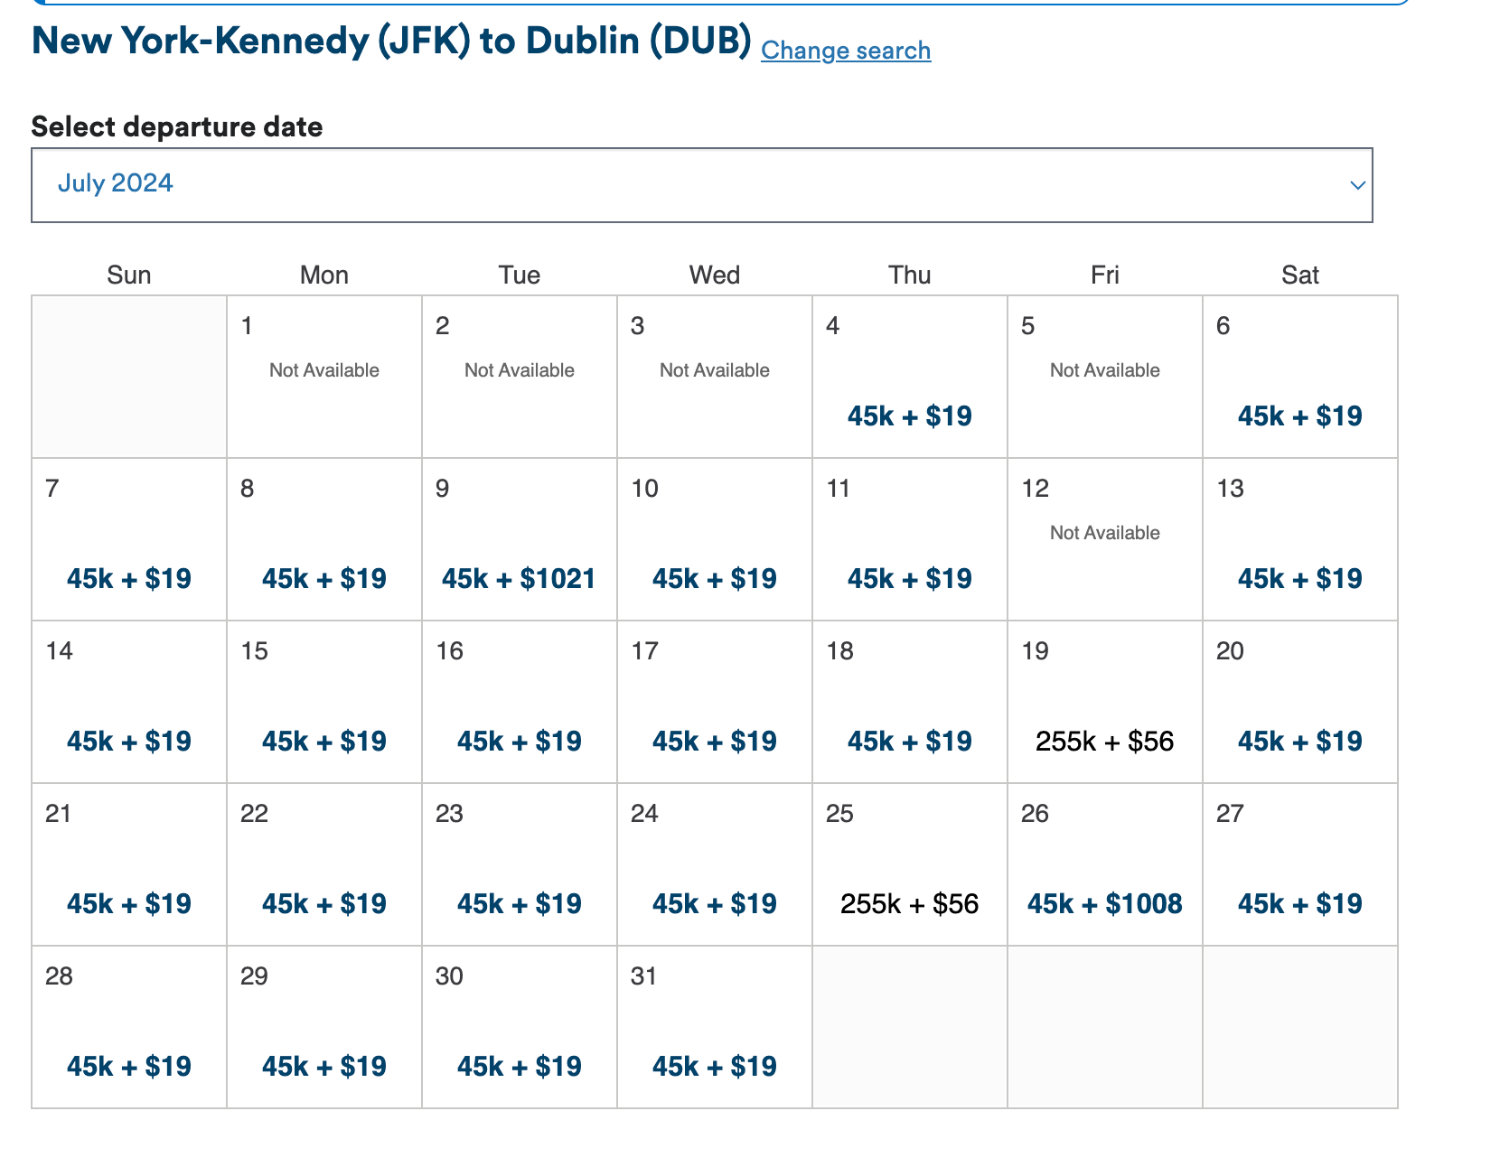Pick the July 17 fare 45k + $19
The height and width of the screenshot is (1167, 1500).
(x=714, y=741)
